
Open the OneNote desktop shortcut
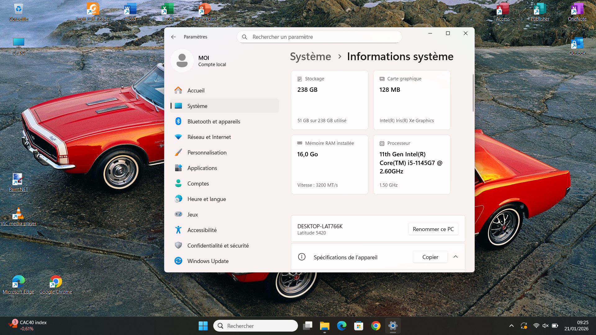tap(577, 12)
